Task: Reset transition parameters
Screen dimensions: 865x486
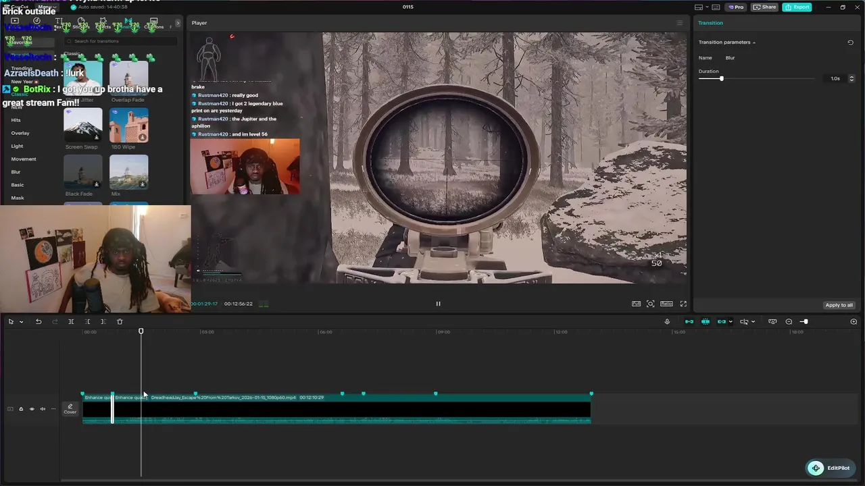Action: coord(850,43)
